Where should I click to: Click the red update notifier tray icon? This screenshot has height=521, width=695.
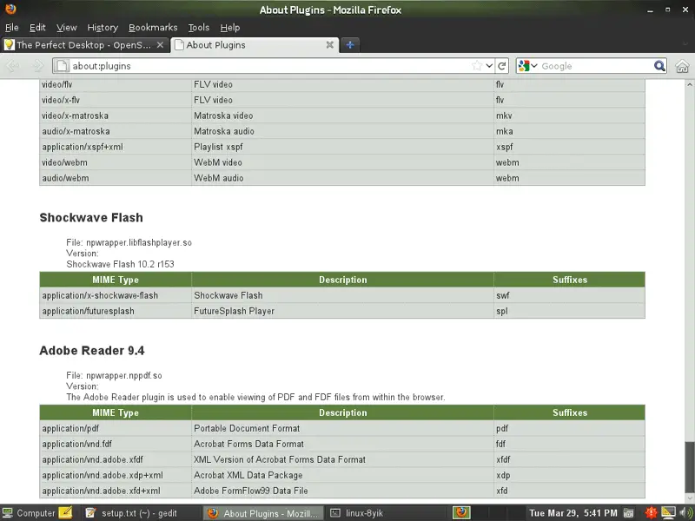point(651,512)
